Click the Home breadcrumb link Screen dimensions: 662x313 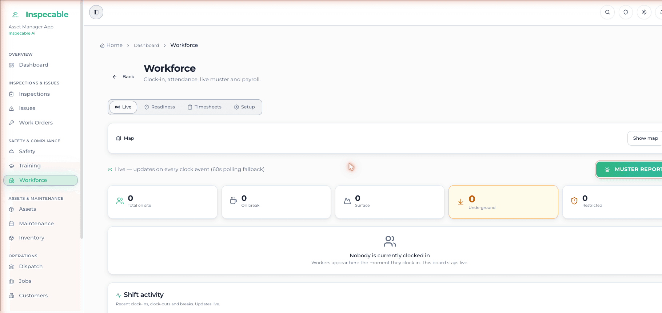click(111, 45)
